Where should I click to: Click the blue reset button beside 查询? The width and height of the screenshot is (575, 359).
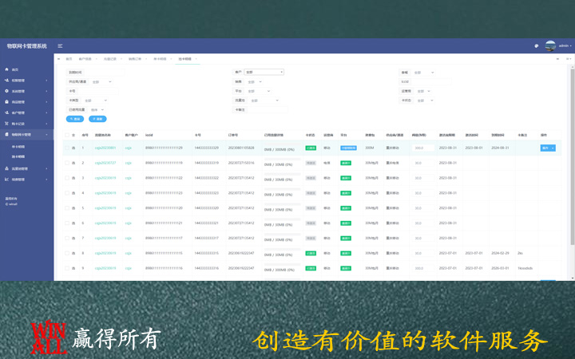[97, 119]
